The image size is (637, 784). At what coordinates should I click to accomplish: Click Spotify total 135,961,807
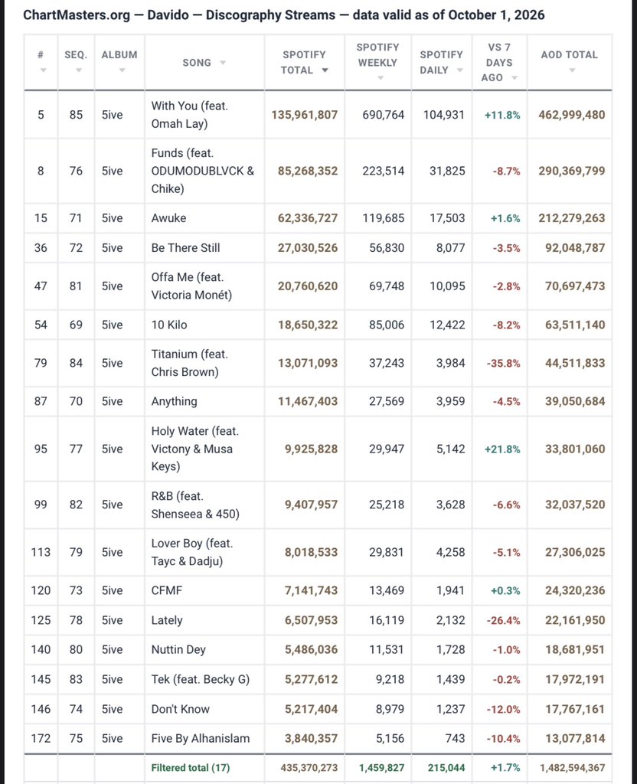point(305,115)
